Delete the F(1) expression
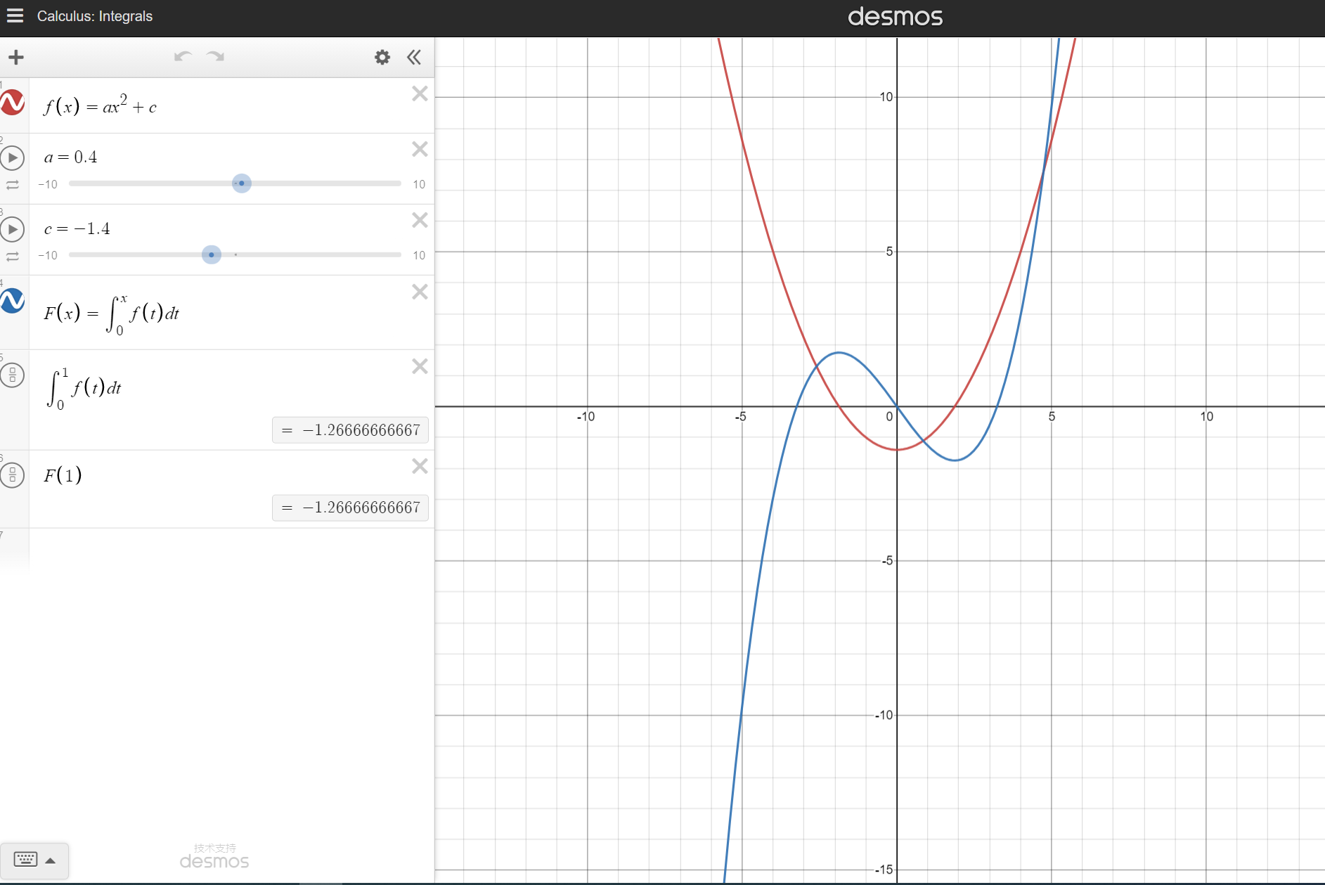 (x=420, y=466)
